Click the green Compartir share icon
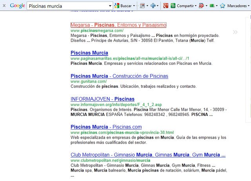This screenshot has height=181, width=251. click(x=173, y=6)
